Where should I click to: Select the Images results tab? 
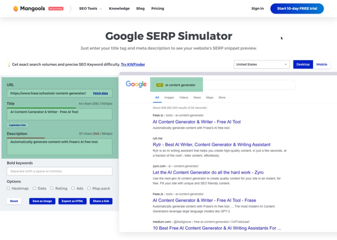coord(169,97)
